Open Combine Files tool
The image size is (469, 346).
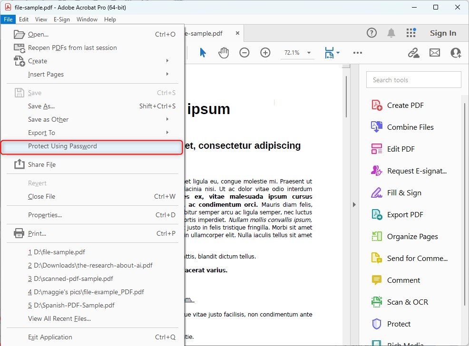click(410, 127)
